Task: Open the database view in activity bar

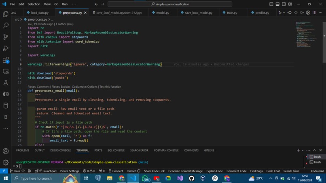Action: (x=6, y=105)
